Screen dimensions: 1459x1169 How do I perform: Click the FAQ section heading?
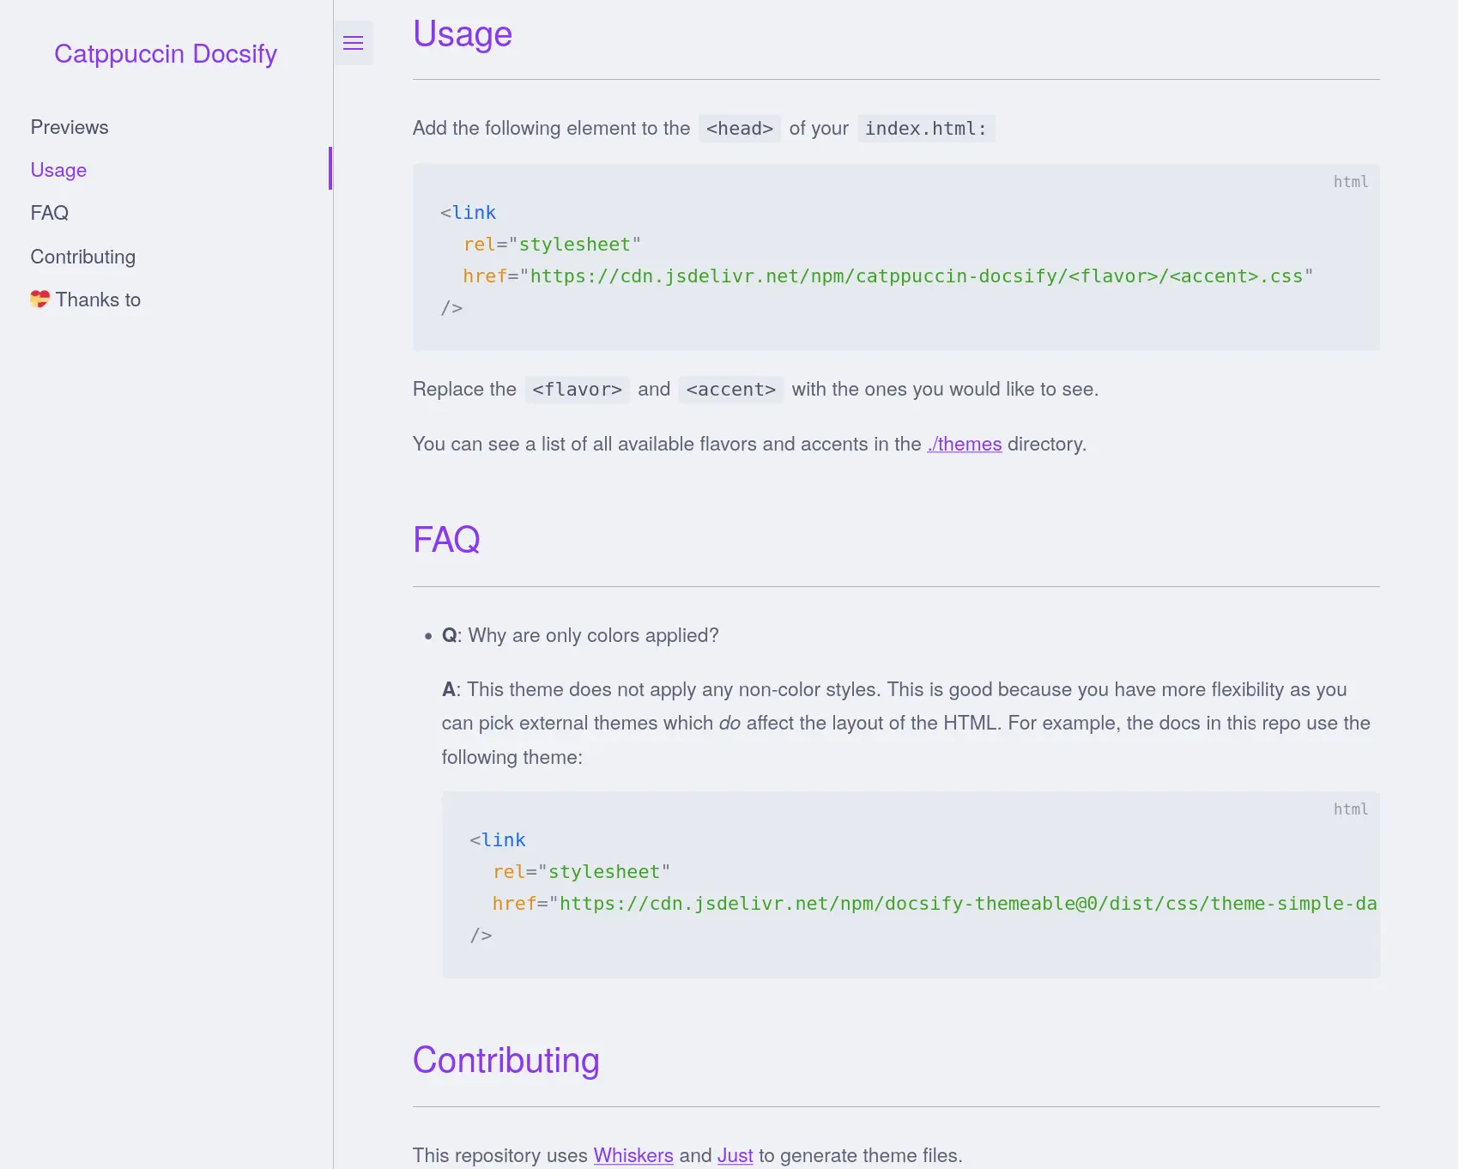(446, 540)
